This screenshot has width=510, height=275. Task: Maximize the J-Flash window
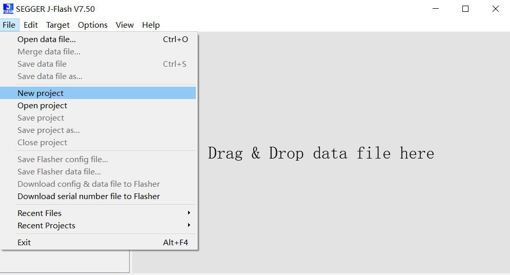click(x=465, y=9)
